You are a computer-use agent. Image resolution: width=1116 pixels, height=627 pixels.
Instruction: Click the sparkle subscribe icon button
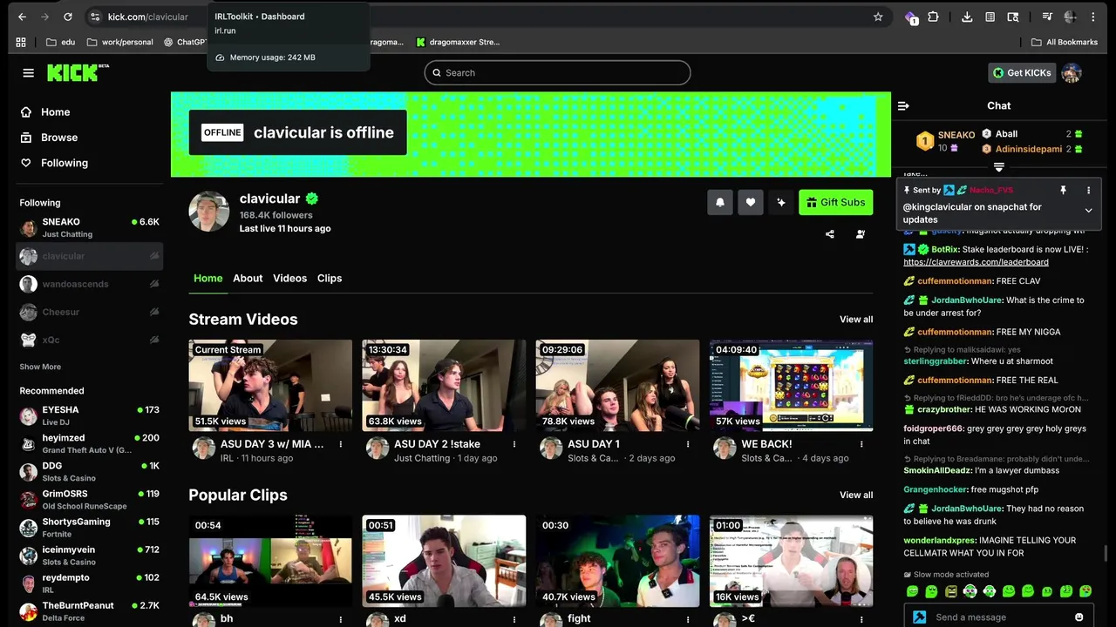[x=781, y=202]
